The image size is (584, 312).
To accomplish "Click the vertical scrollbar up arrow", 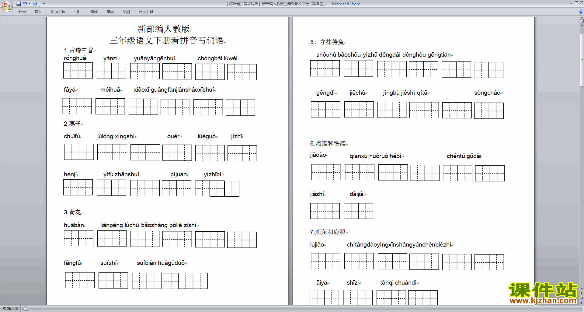I will point(582,26).
